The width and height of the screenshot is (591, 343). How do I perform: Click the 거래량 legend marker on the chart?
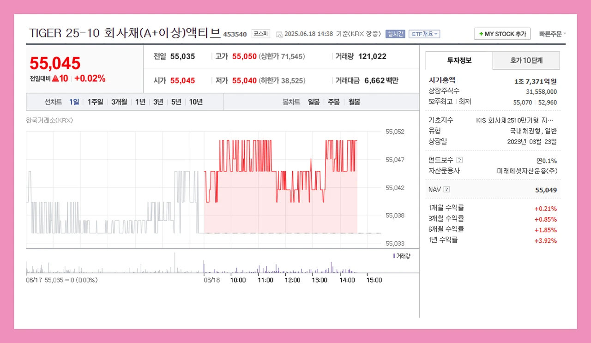click(x=394, y=256)
